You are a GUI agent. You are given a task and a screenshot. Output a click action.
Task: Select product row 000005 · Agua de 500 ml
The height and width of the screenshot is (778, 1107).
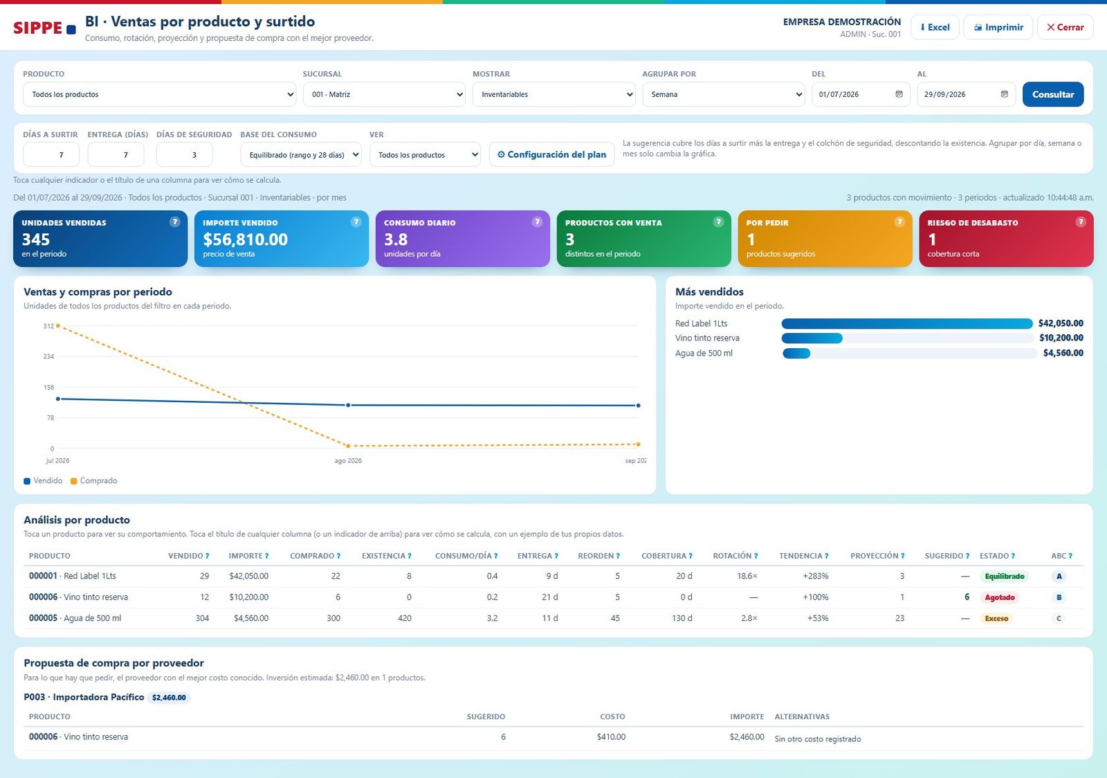(x=553, y=618)
